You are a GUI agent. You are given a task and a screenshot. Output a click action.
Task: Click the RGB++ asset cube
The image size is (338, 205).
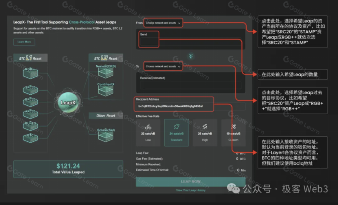click(x=30, y=73)
